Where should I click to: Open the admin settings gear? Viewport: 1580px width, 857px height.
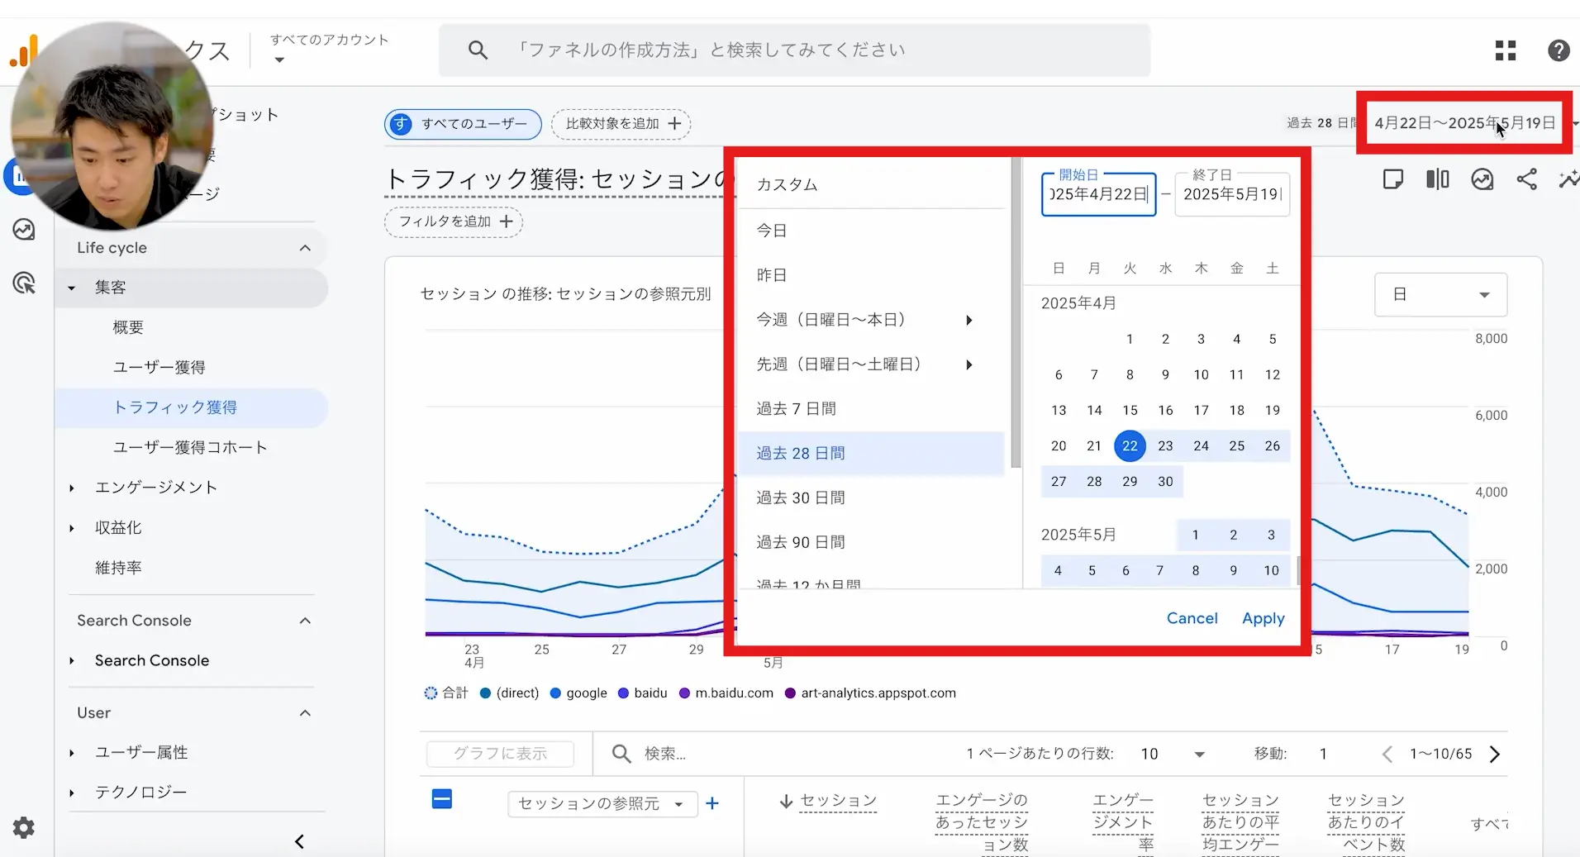pyautogui.click(x=24, y=827)
